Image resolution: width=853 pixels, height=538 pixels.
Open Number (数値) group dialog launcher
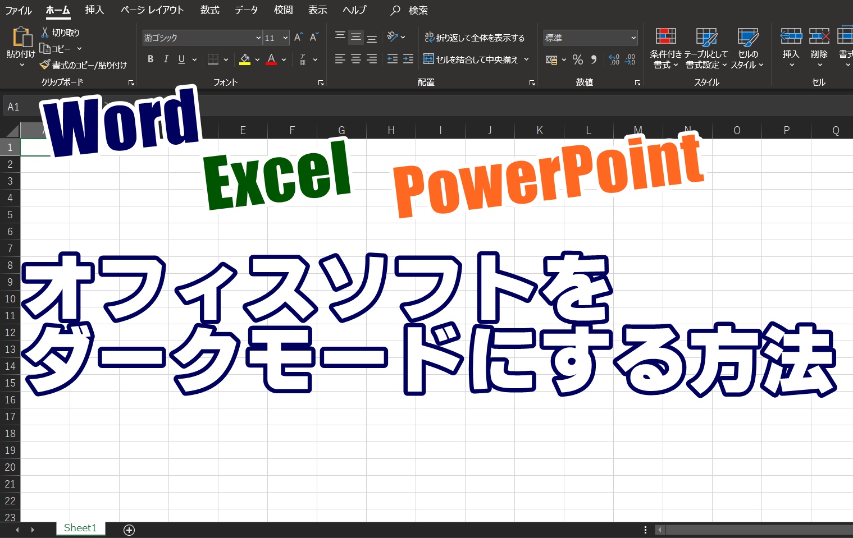click(637, 82)
